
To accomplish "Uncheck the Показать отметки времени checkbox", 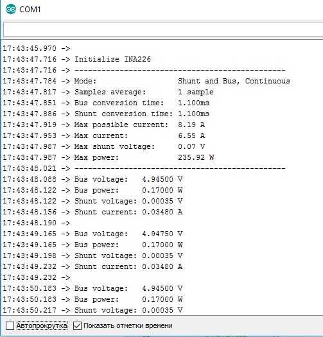I will point(77,325).
